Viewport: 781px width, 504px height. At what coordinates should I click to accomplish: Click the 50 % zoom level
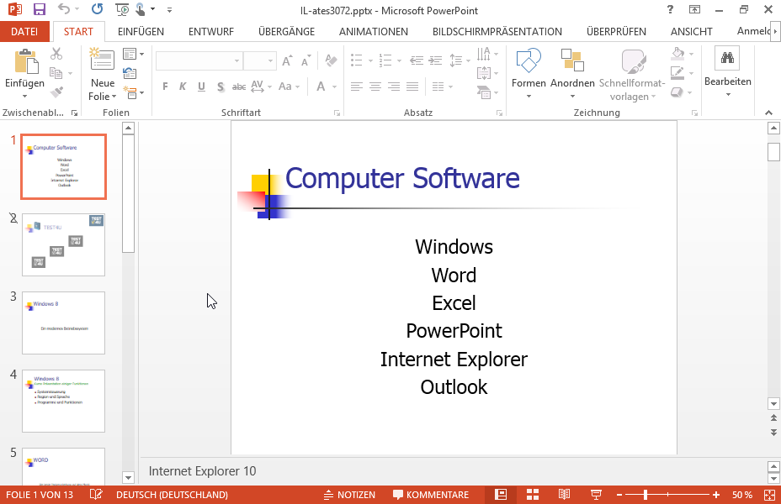click(742, 495)
